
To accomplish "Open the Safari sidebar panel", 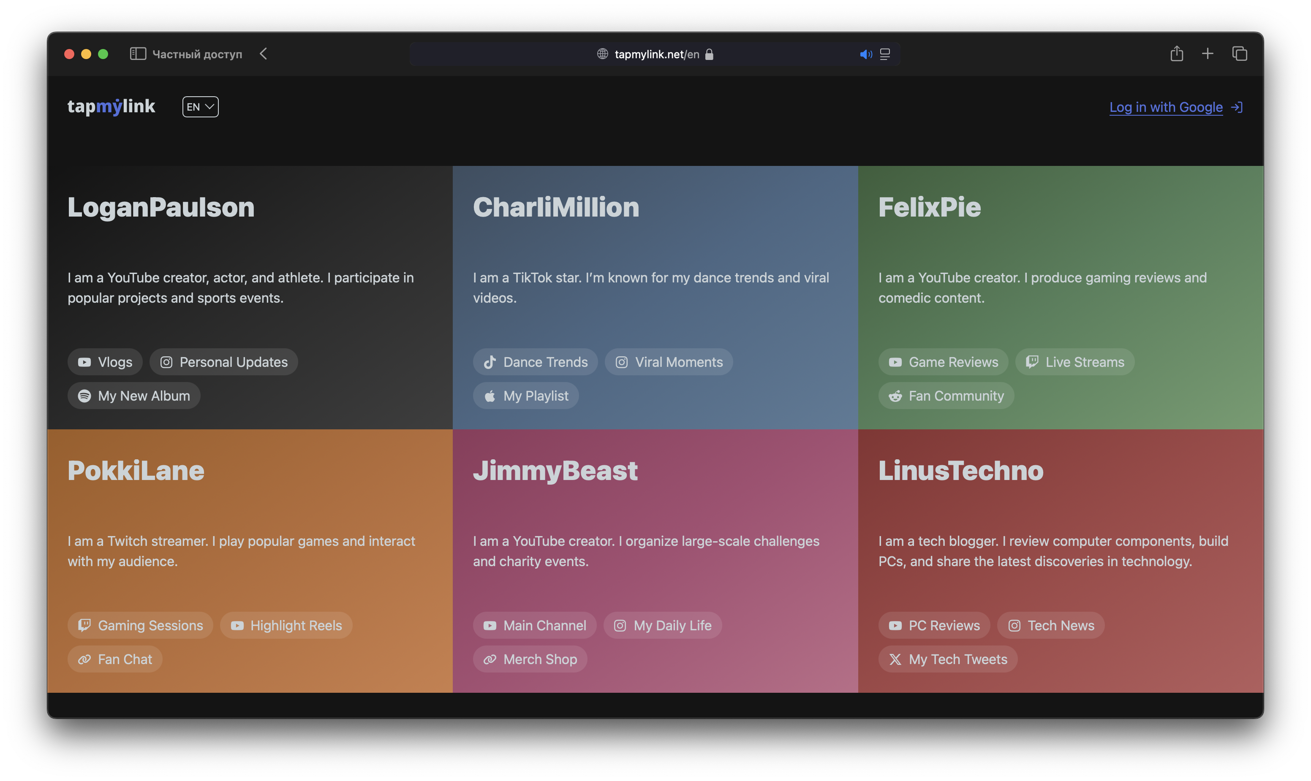I will tap(138, 54).
